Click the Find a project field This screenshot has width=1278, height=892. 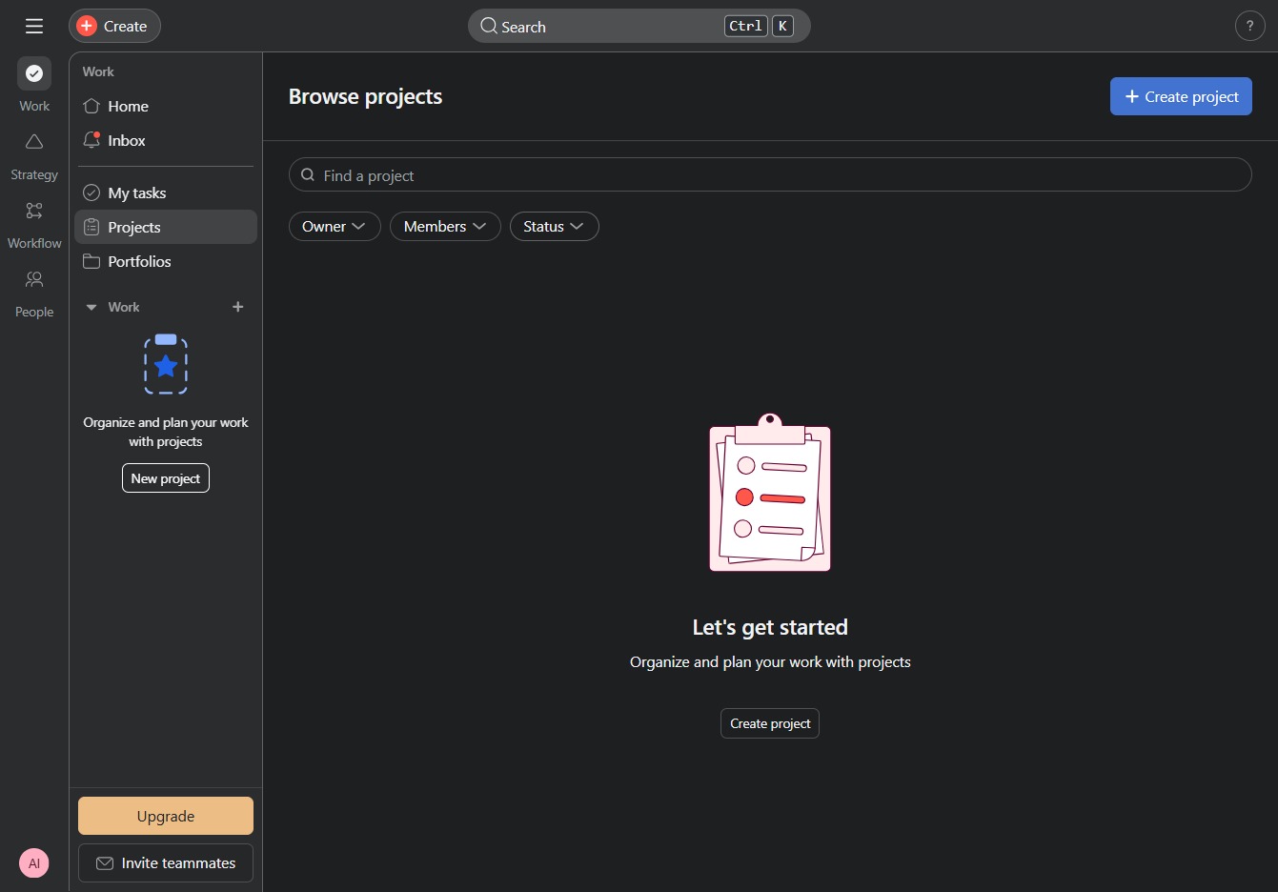(x=770, y=174)
